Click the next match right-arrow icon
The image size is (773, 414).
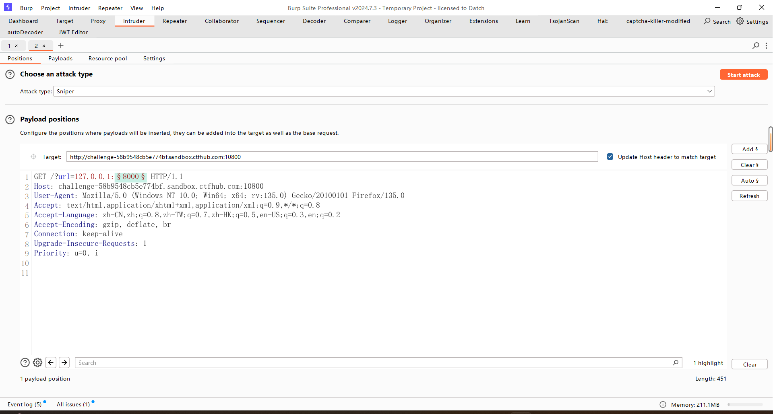point(64,363)
